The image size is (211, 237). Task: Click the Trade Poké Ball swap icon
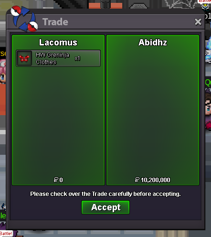(24, 19)
